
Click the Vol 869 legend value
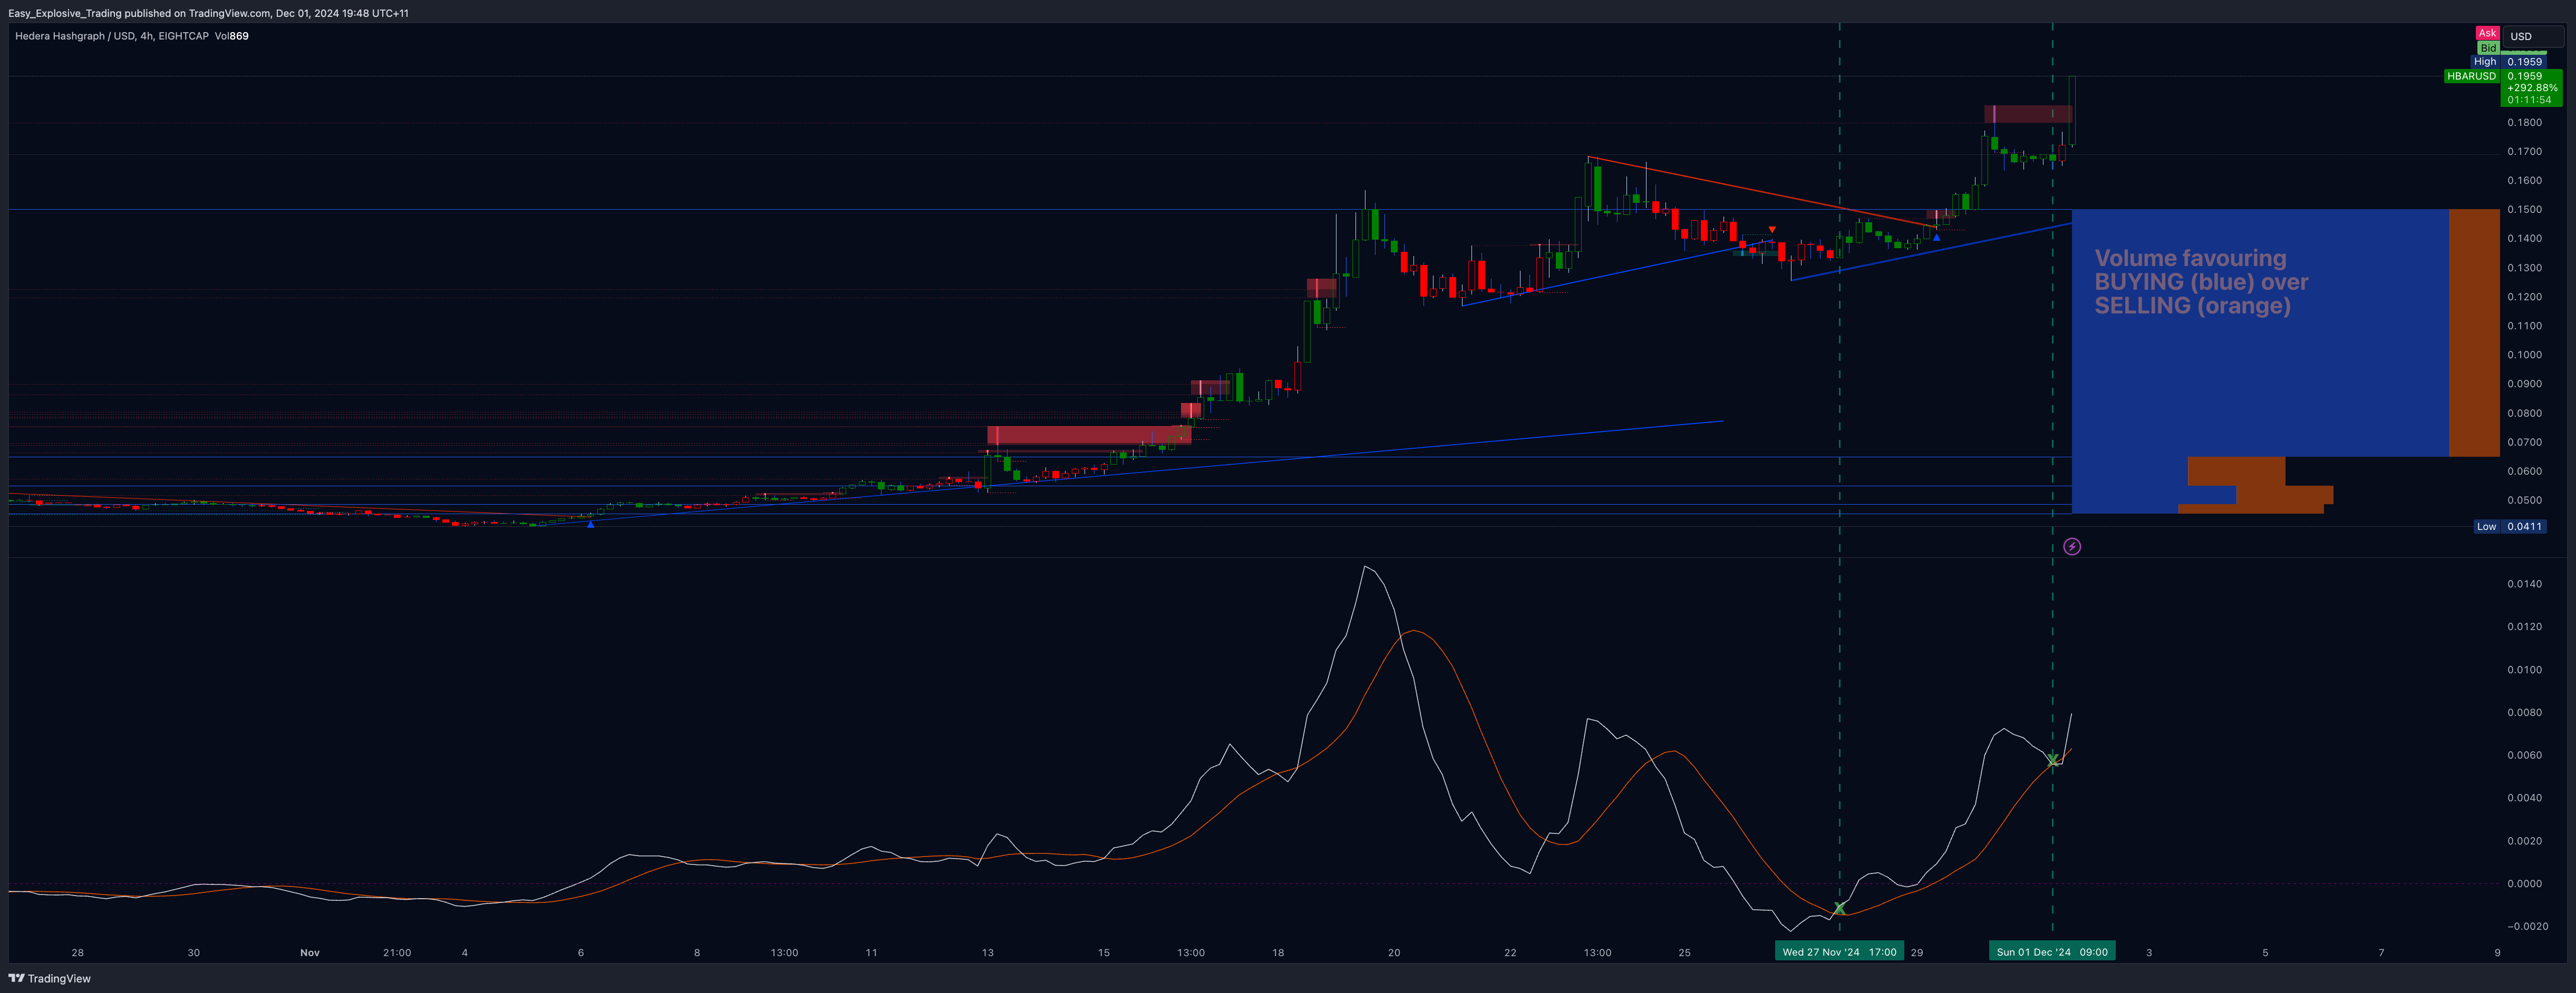tap(232, 36)
